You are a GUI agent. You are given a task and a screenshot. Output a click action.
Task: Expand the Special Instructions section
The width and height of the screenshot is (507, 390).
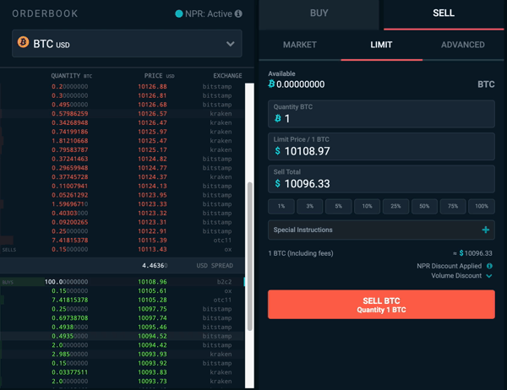point(381,230)
